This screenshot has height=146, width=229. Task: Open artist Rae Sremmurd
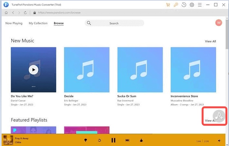pos(125,101)
